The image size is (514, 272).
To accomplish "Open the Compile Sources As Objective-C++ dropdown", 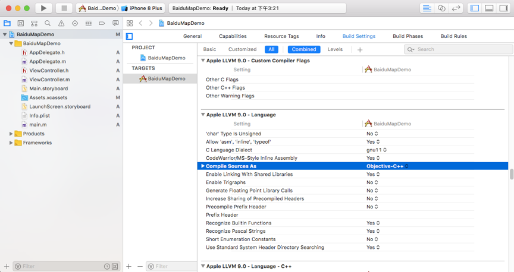I will 387,166.
